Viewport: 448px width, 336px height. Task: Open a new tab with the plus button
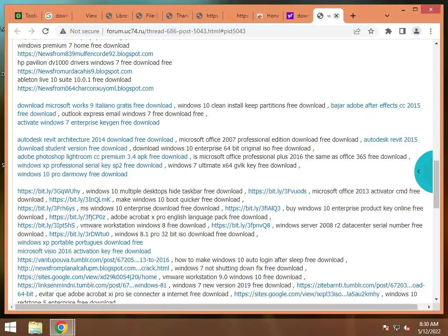pyautogui.click(x=353, y=16)
